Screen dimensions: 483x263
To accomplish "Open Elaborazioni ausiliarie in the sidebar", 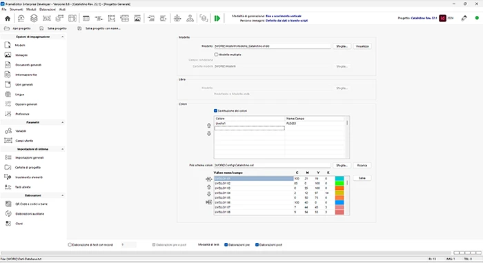I will point(30,214).
